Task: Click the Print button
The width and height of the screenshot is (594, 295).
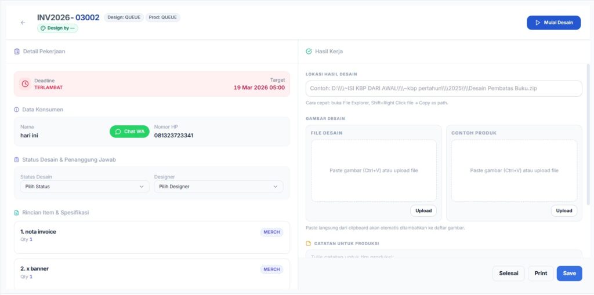Action: [541, 274]
